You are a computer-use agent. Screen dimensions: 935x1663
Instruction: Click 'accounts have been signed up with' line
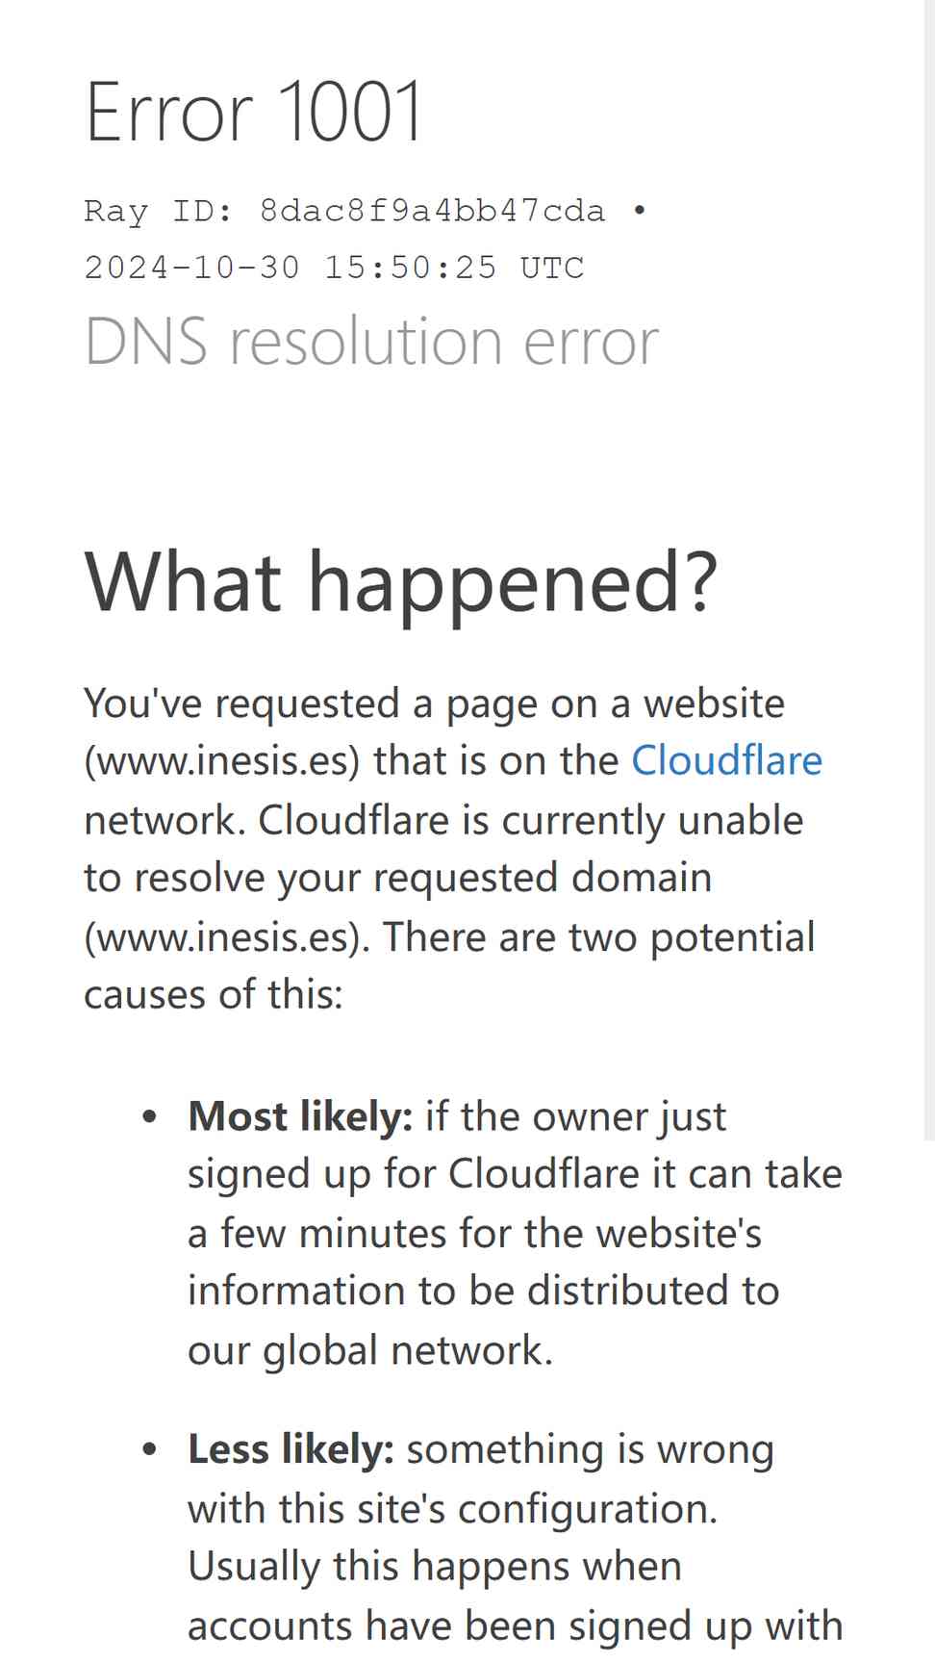pyautogui.click(x=515, y=1625)
